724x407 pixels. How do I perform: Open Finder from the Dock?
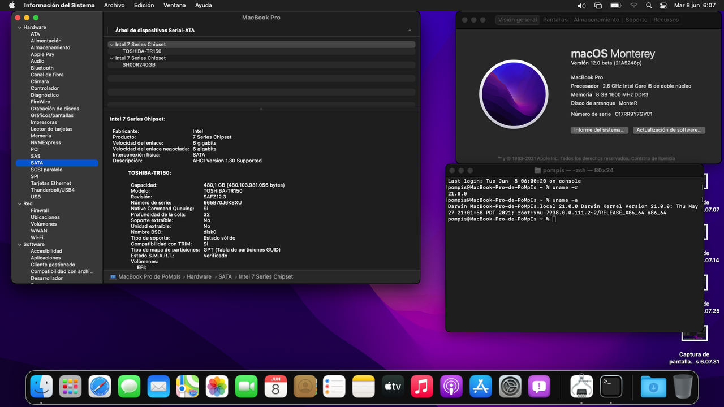[41, 387]
